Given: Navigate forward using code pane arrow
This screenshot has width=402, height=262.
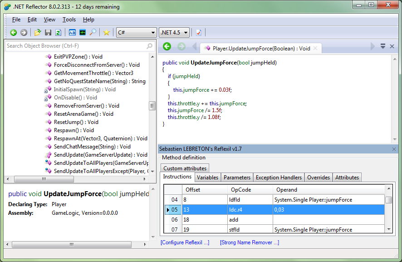Looking at the screenshot, I should [181, 46].
